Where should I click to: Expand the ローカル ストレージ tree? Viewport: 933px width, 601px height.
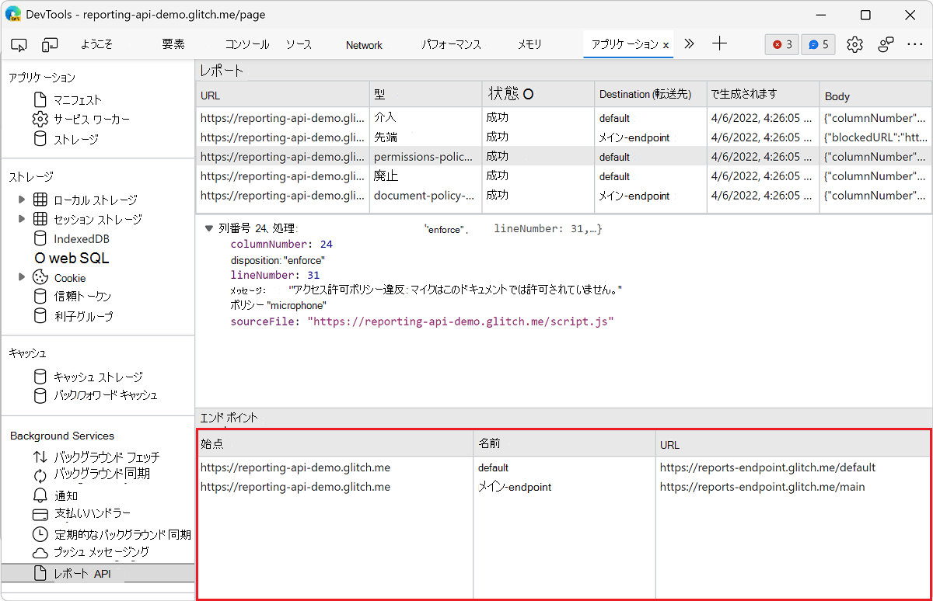click(x=23, y=200)
